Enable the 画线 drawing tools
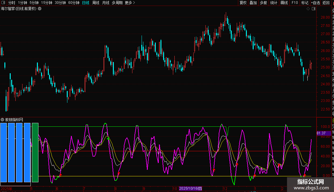334x192 pixels. click(284, 3)
